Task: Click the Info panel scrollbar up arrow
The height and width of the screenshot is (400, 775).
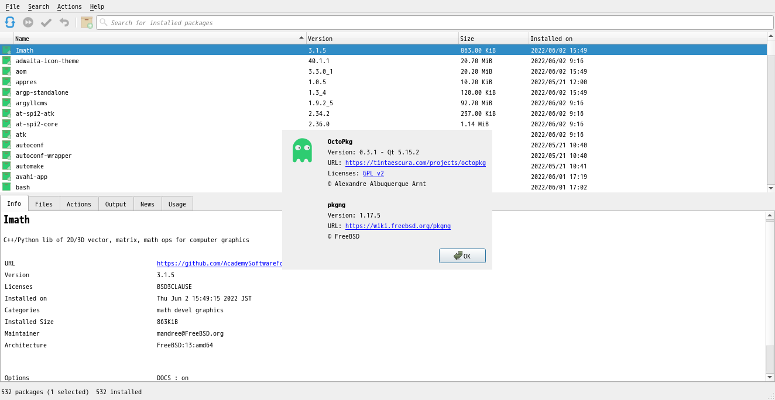Action: pyautogui.click(x=770, y=216)
